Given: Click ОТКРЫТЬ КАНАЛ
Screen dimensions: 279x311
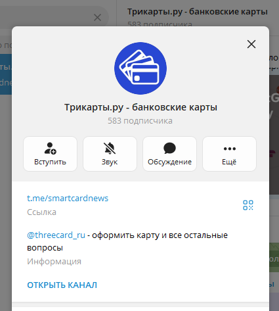Looking at the screenshot, I should coord(62,285).
